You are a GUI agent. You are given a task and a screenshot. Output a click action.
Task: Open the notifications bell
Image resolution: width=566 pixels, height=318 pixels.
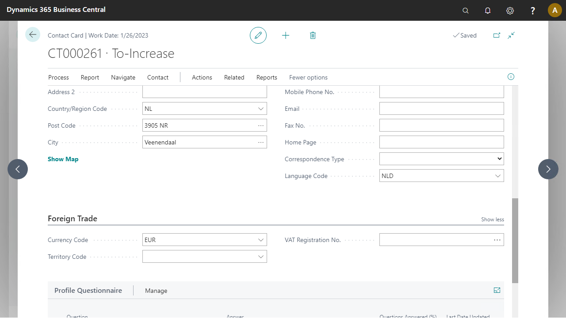click(x=488, y=11)
